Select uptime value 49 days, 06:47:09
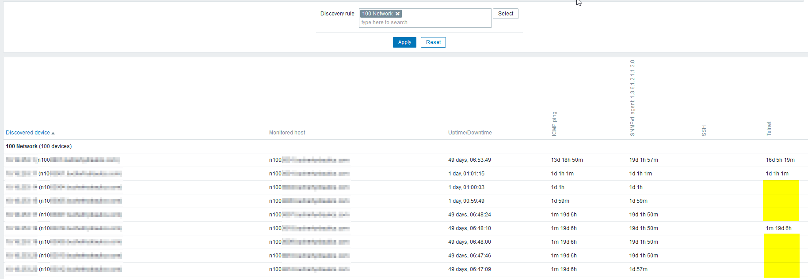The height and width of the screenshot is (279, 808). pos(469,269)
